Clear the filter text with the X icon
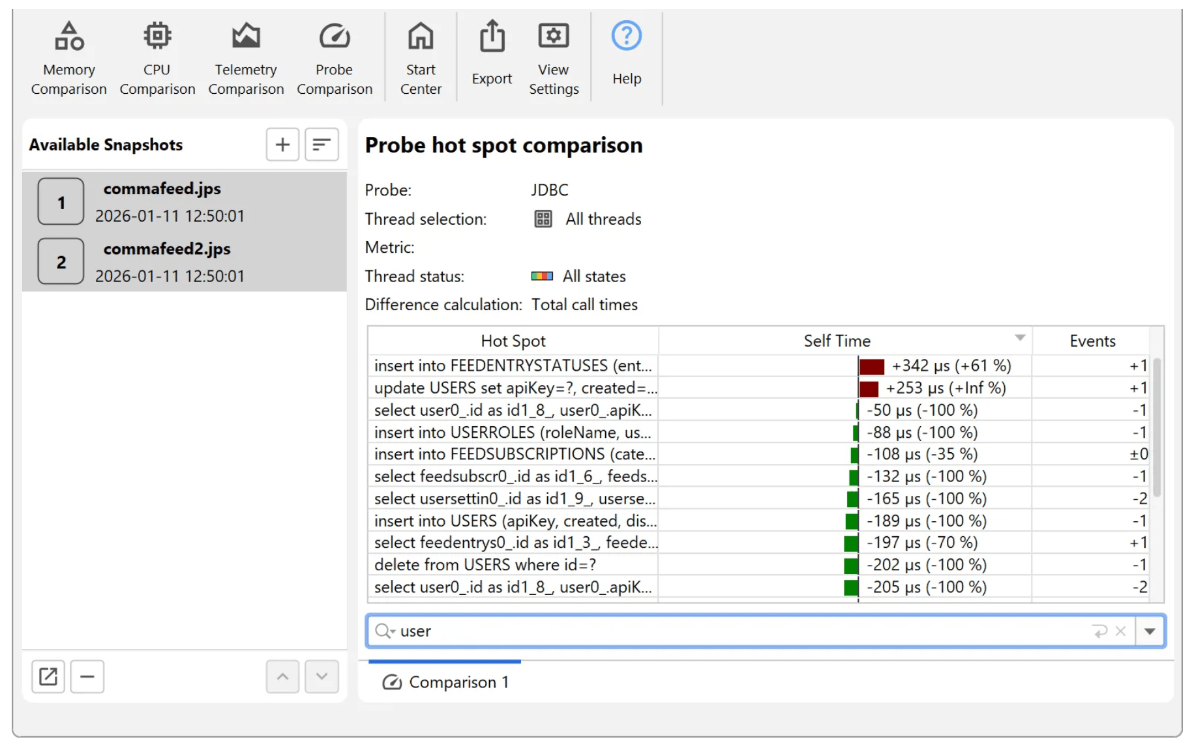The height and width of the screenshot is (748, 1196). (x=1120, y=631)
